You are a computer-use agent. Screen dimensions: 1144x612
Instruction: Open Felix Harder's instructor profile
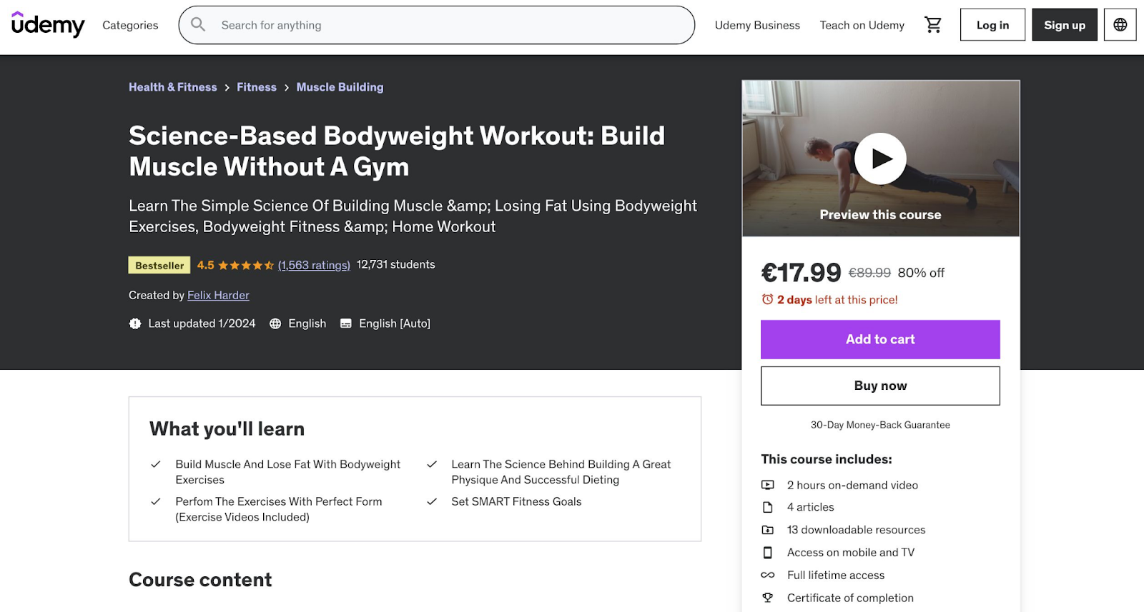pyautogui.click(x=218, y=295)
